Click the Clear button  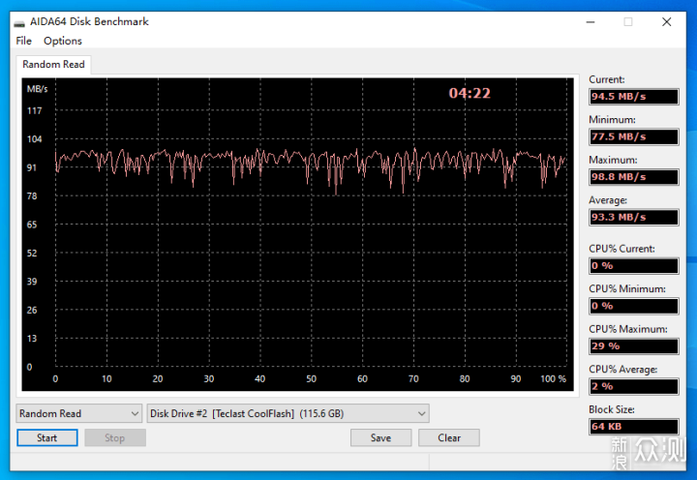(449, 437)
